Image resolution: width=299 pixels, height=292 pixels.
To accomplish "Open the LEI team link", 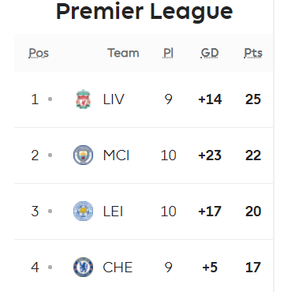I will pos(113,212).
